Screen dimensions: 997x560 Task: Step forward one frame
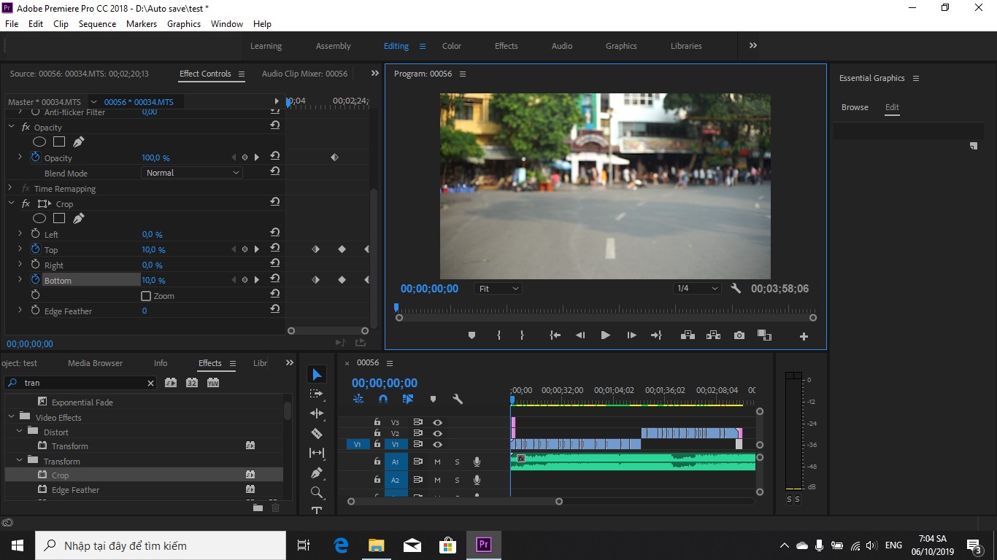coord(631,335)
